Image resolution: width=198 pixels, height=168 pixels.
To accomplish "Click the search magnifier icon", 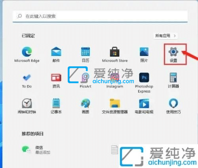I will pyautogui.click(x=20, y=16).
